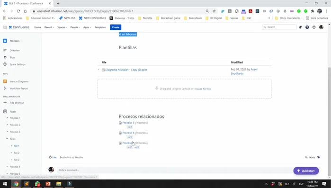Click the browse for files link
This screenshot has width=331, height=188.
pos(203,89)
